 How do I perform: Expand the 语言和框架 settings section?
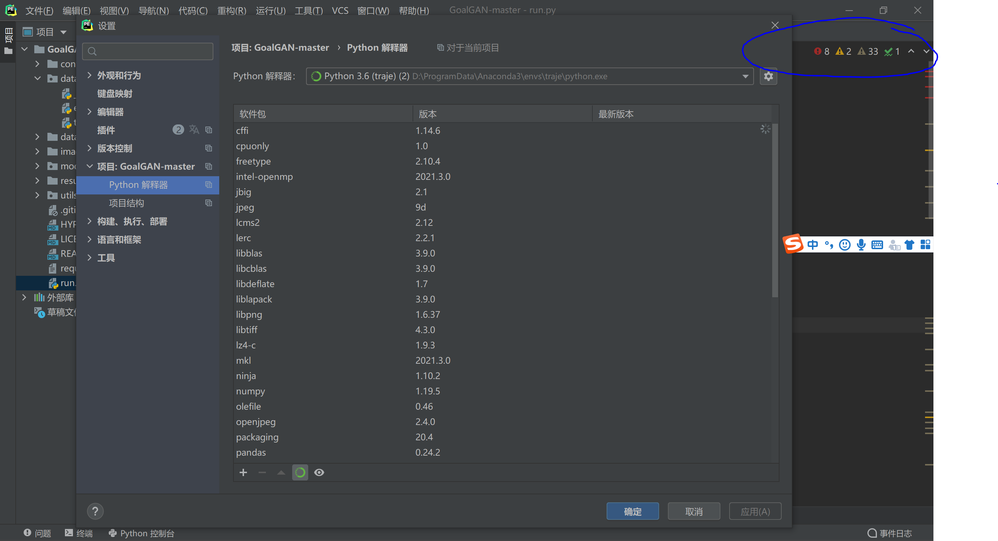[89, 240]
